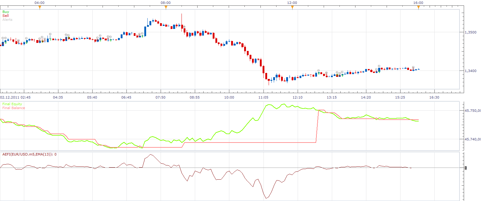Click the 1,3500 price axis label
The image size is (481, 201).
click(x=470, y=32)
